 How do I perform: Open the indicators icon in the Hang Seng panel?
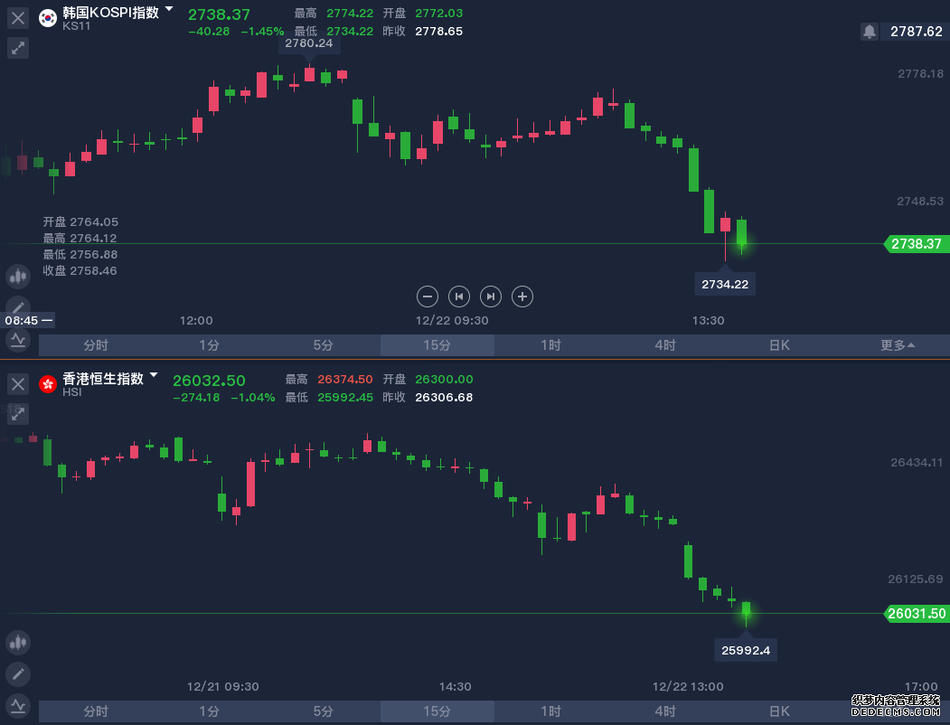coord(18,706)
